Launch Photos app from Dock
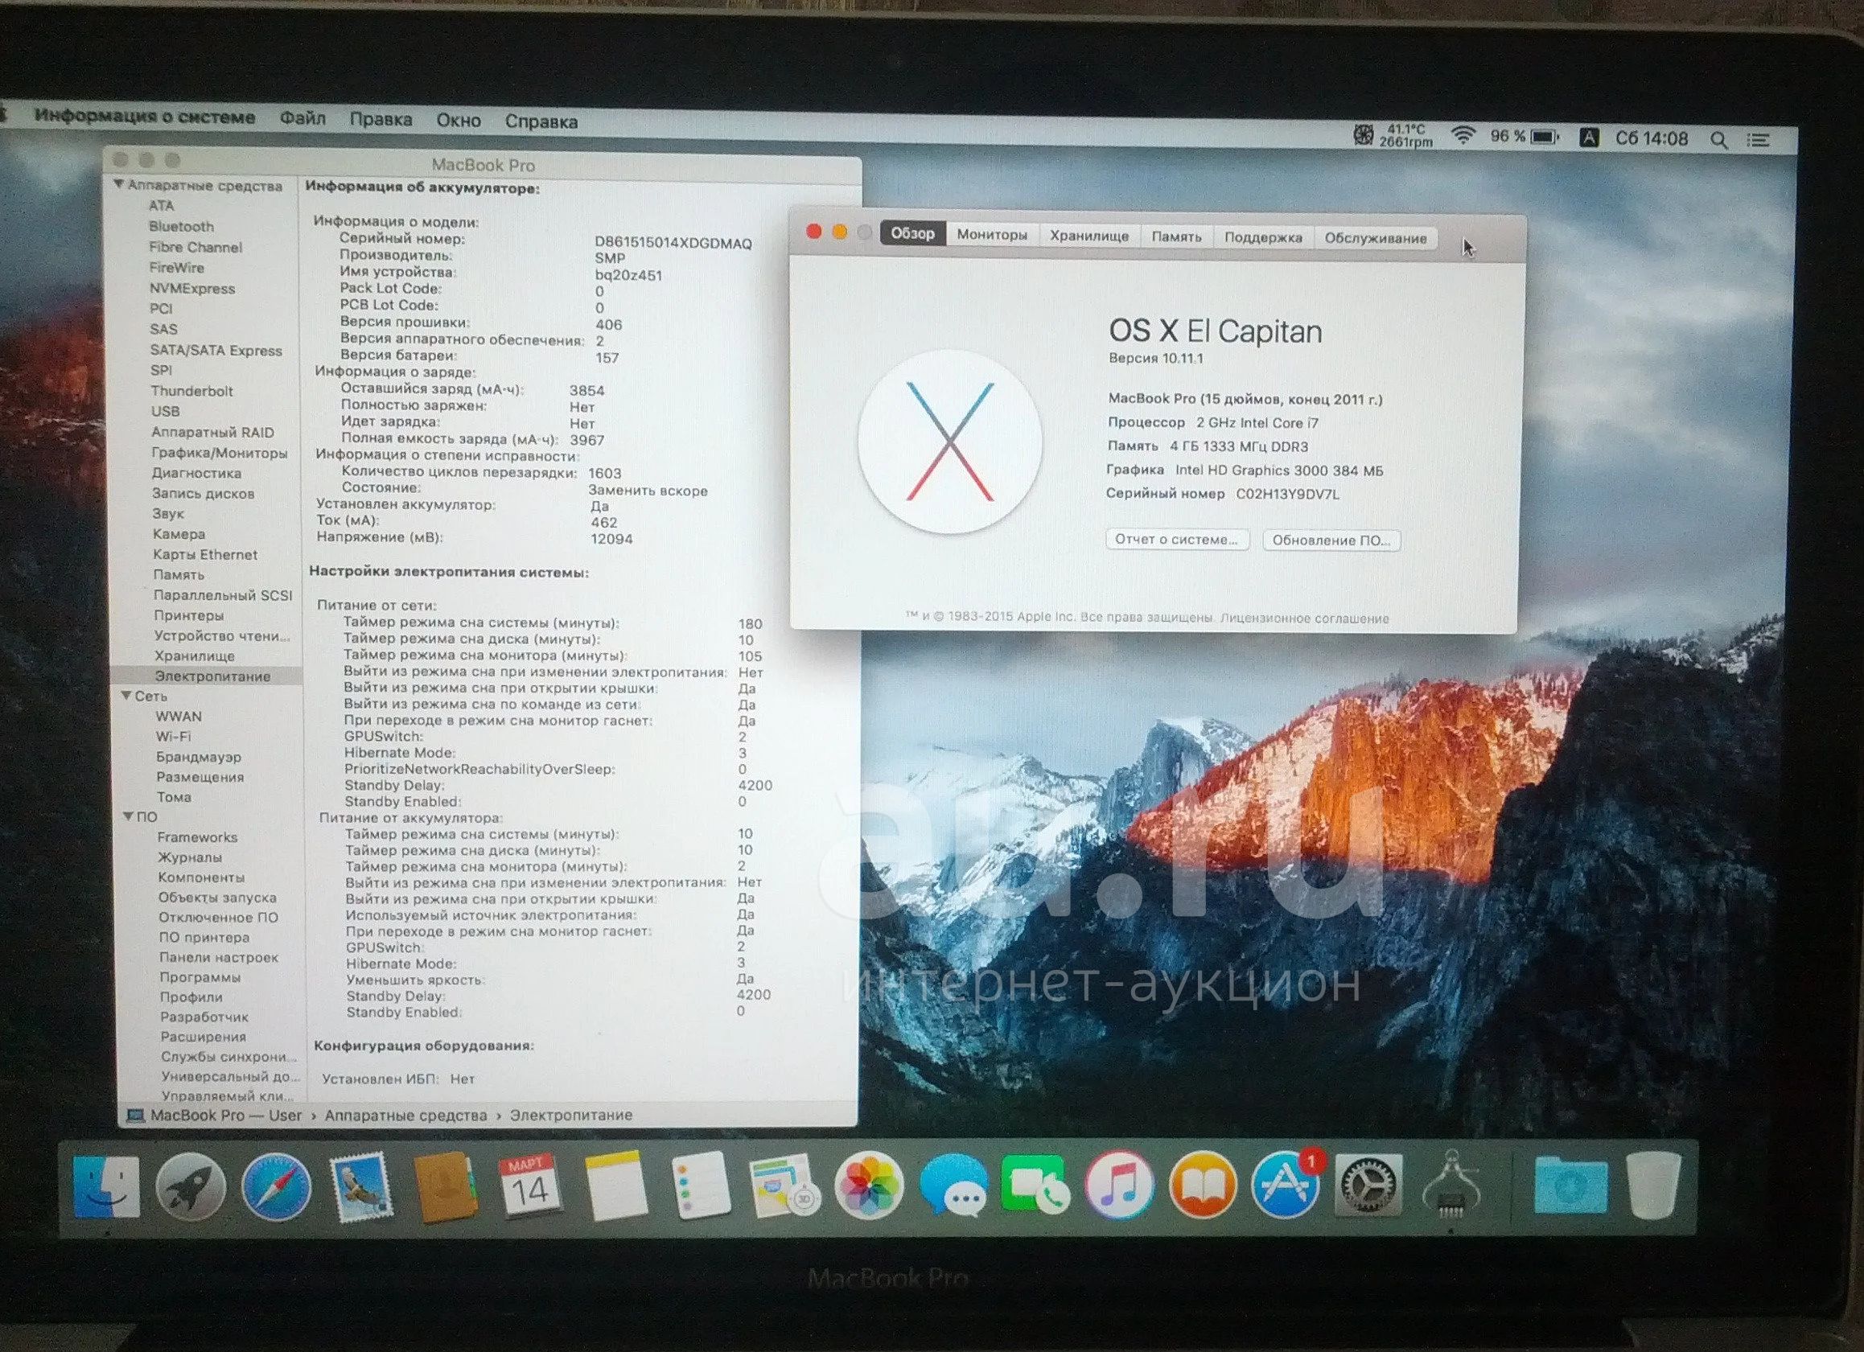 [x=869, y=1186]
